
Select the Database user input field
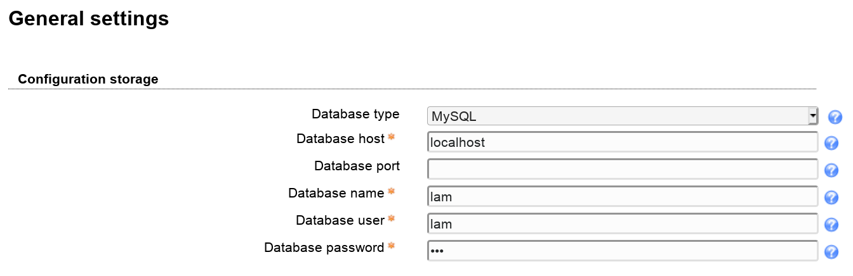tap(623, 223)
